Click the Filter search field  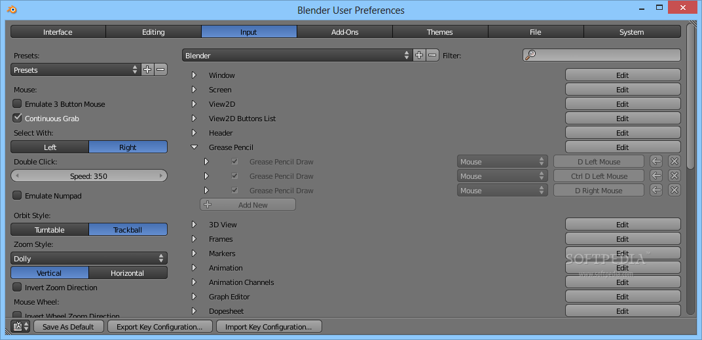pyautogui.click(x=601, y=56)
